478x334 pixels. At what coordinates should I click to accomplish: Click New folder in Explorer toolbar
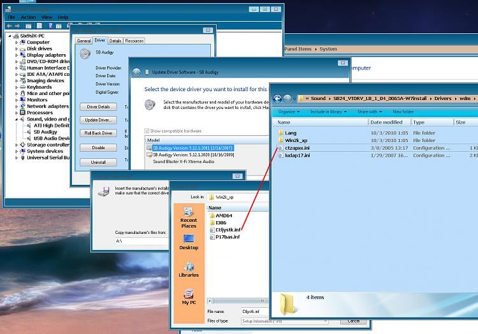[x=403, y=112]
